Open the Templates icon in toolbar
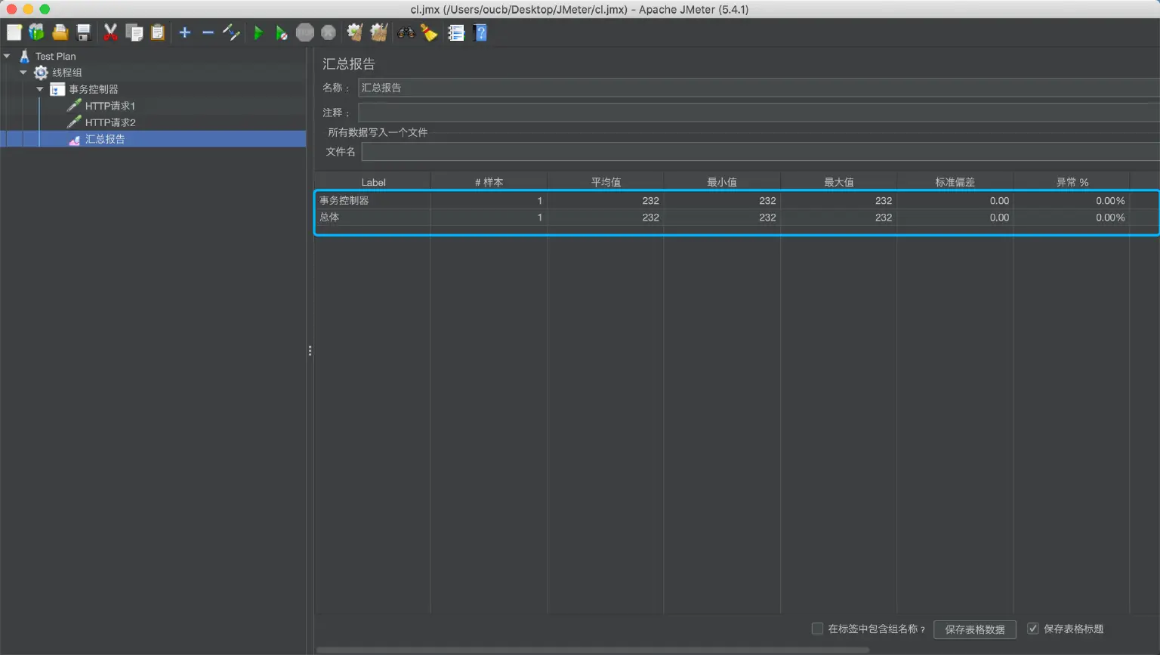The width and height of the screenshot is (1160, 655). (x=37, y=32)
